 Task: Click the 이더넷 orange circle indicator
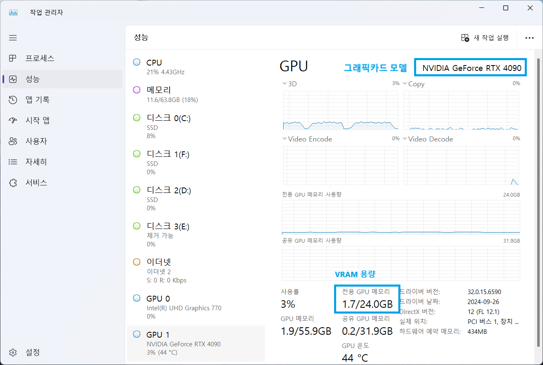coord(137,262)
